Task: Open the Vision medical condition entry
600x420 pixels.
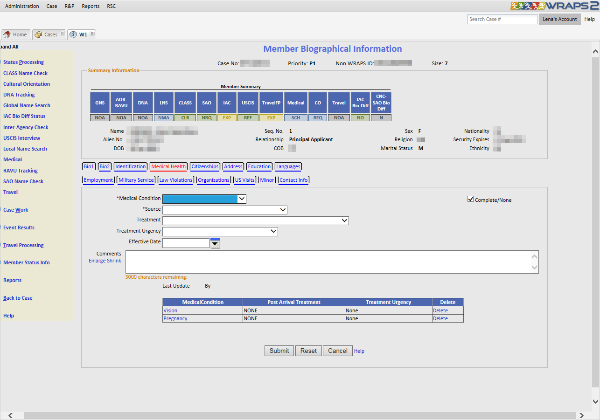Action: [x=170, y=310]
